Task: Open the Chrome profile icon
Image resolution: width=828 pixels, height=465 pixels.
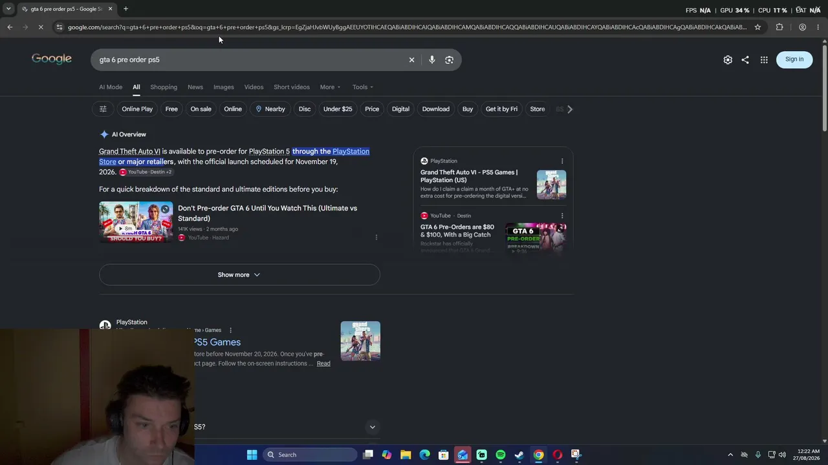Action: tap(802, 27)
